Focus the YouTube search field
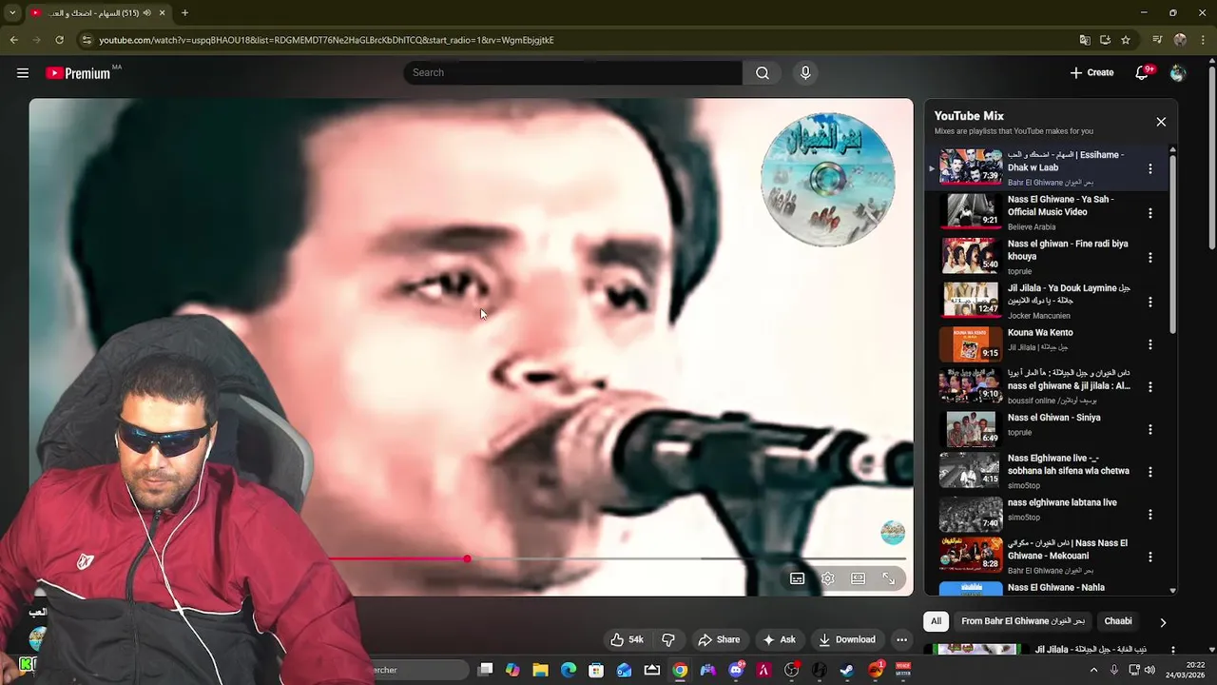The width and height of the screenshot is (1217, 685). 572,73
